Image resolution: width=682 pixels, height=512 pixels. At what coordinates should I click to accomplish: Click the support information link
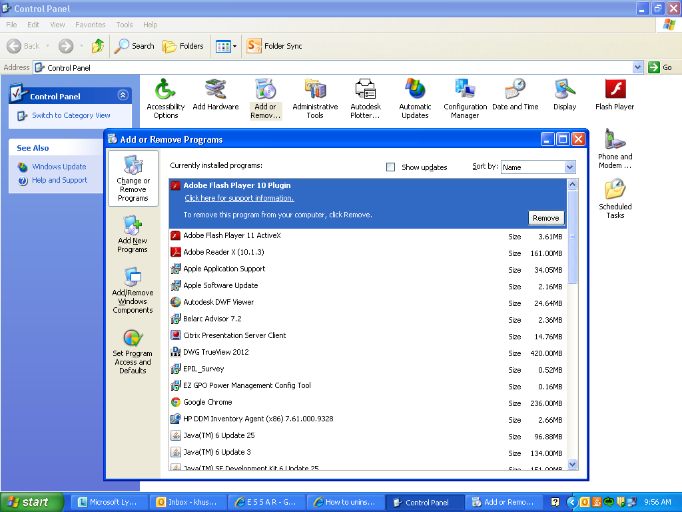[x=239, y=198]
